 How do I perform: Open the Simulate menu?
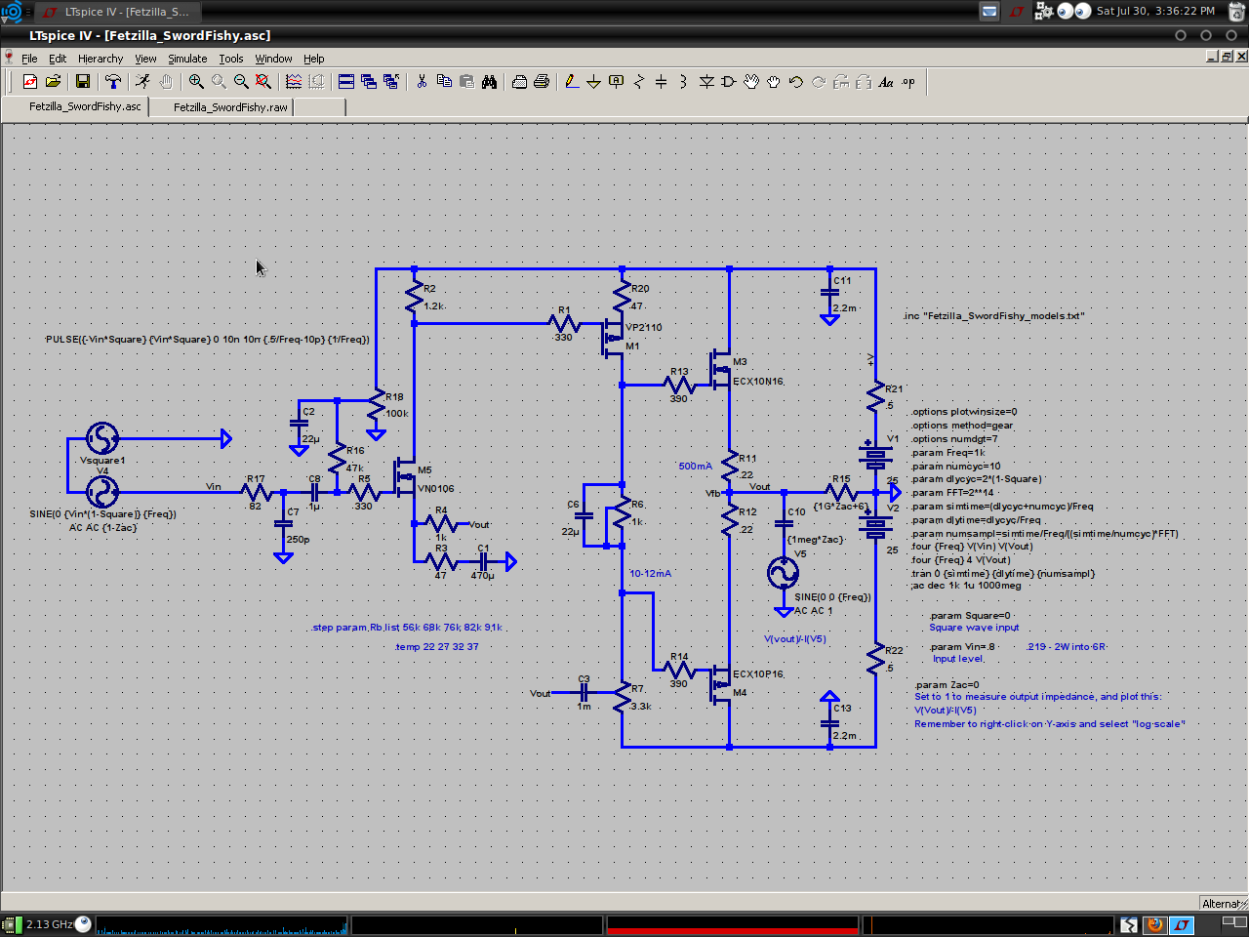(187, 59)
